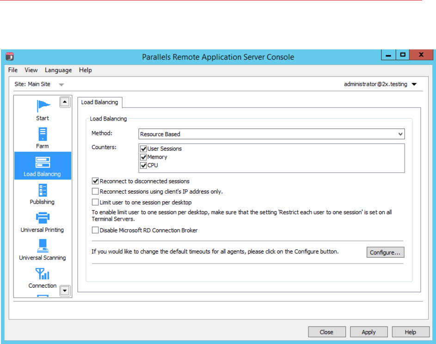The width and height of the screenshot is (436, 344).
Task: Open the Universal Scanning scanner icon
Action: coord(43,246)
